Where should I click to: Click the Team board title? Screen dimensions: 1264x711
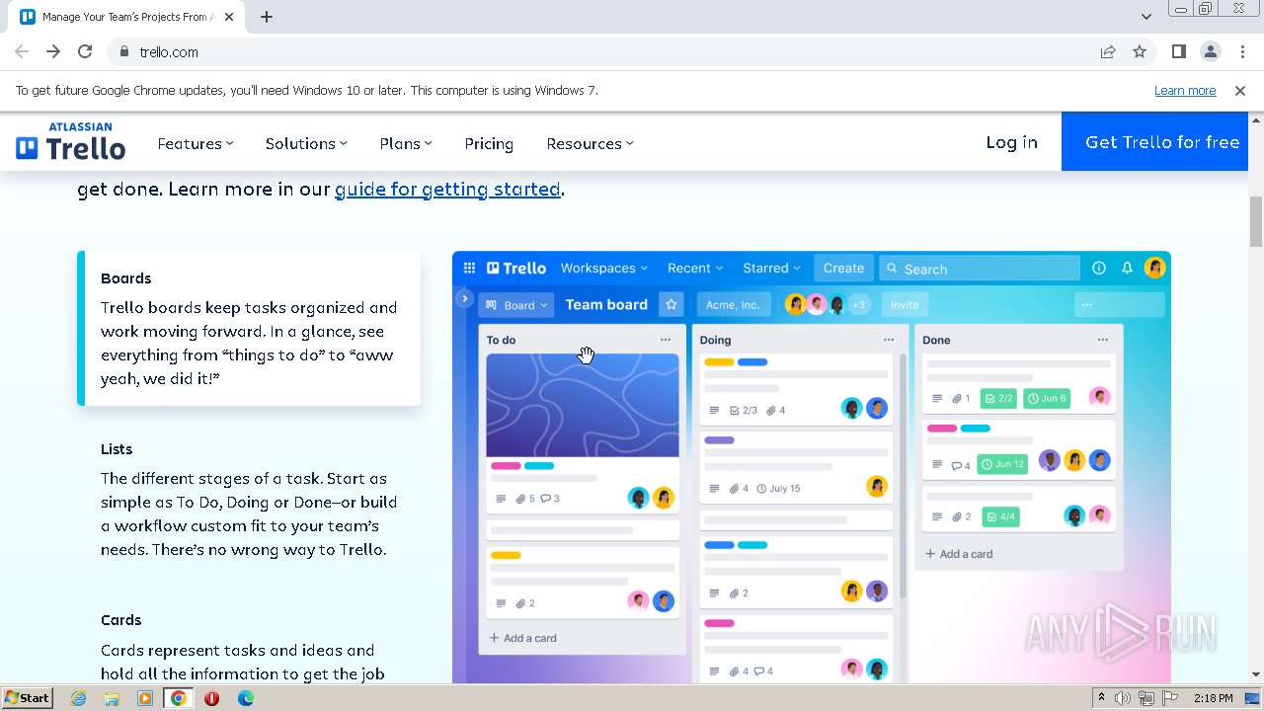(606, 304)
